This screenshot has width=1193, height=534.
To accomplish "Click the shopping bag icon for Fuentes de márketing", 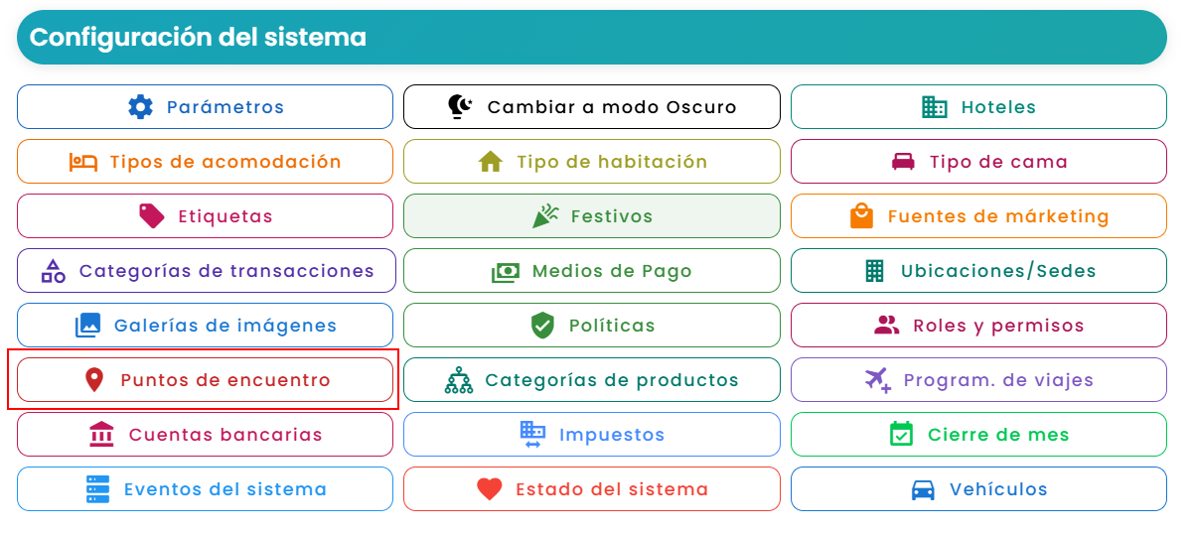I will pos(862,216).
